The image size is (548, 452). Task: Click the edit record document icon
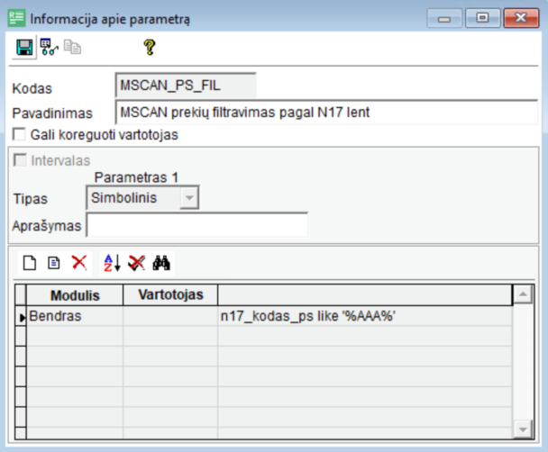(x=54, y=263)
